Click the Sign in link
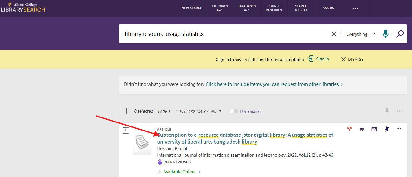The width and height of the screenshot is (412, 177). point(319,59)
